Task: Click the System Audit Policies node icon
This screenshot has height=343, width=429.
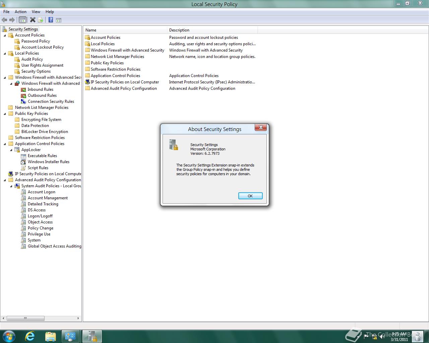Action: coord(17,186)
